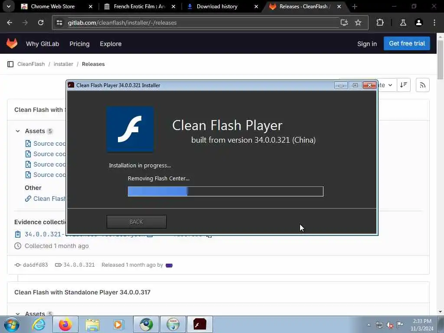Launch Firefox from the taskbar

[x=65, y=324]
